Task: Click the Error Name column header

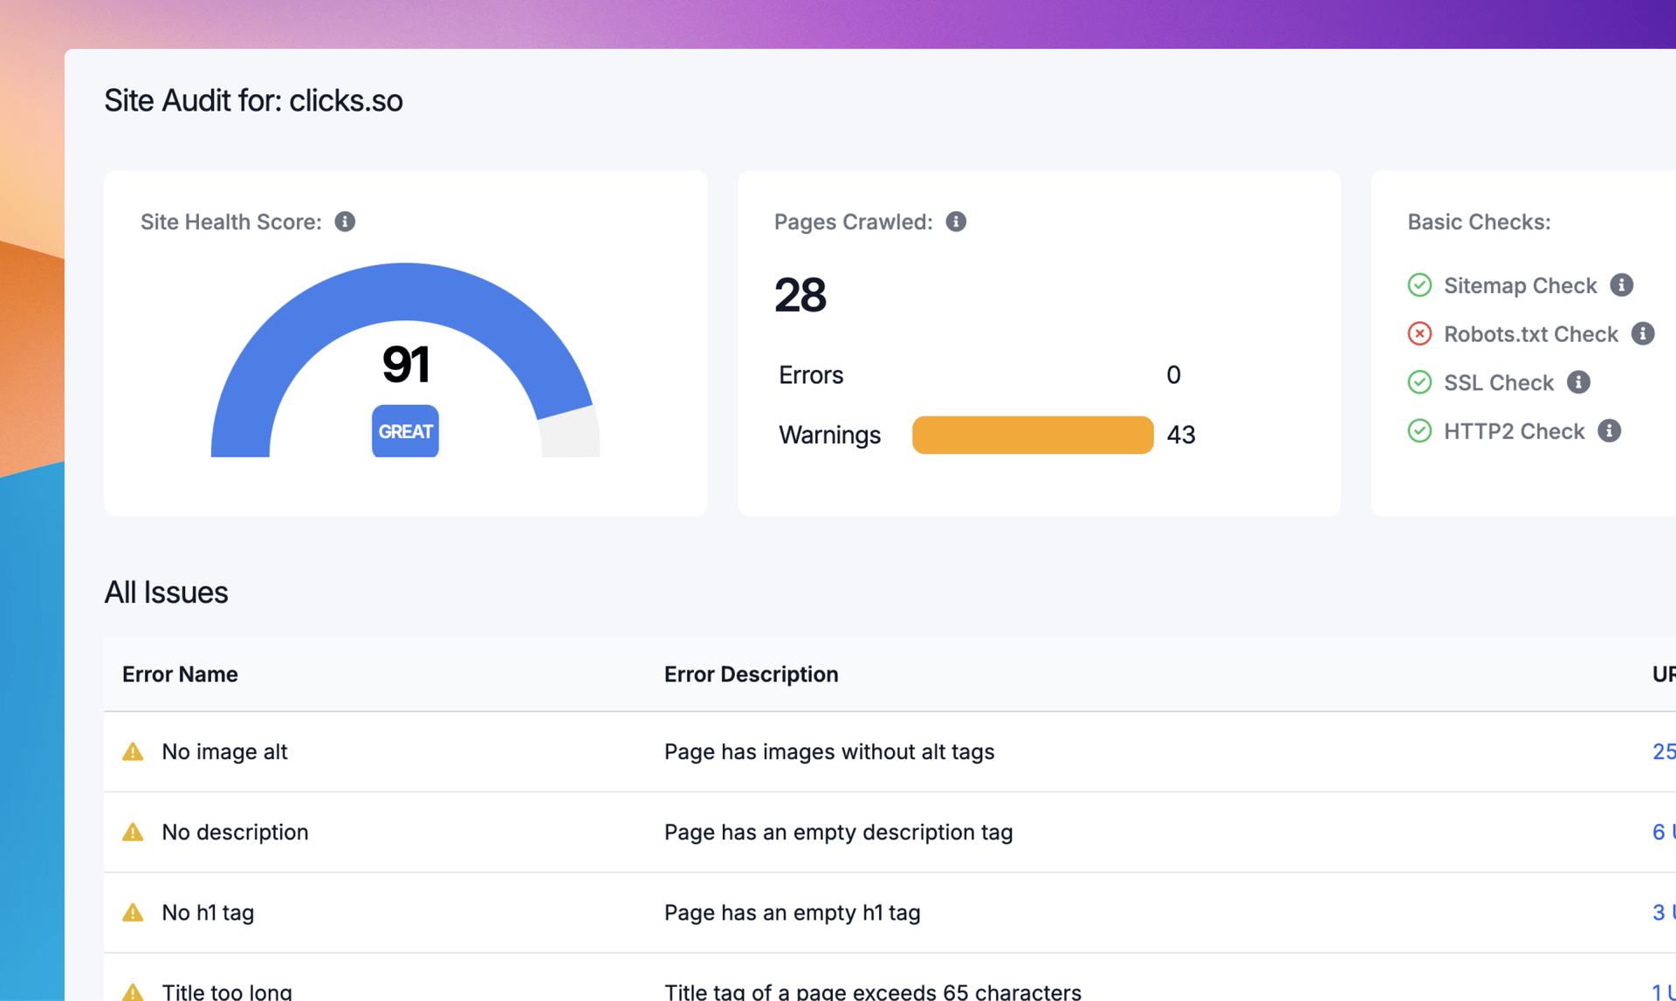Action: click(180, 674)
